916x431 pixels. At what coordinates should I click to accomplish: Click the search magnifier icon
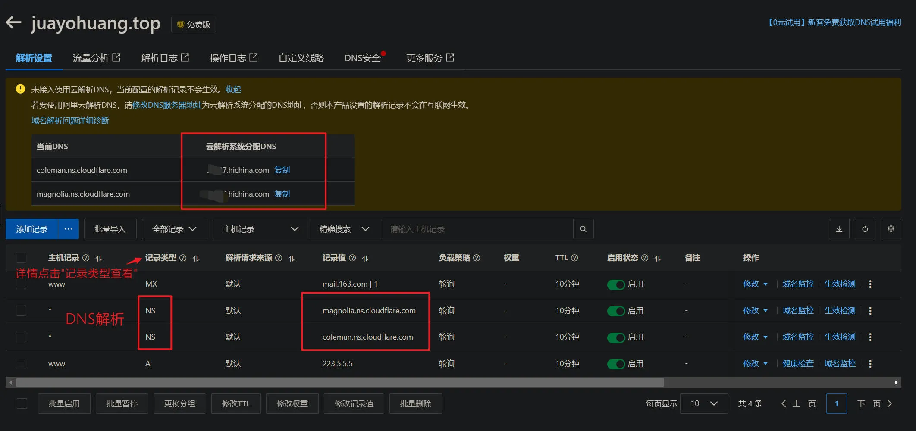[x=583, y=229]
